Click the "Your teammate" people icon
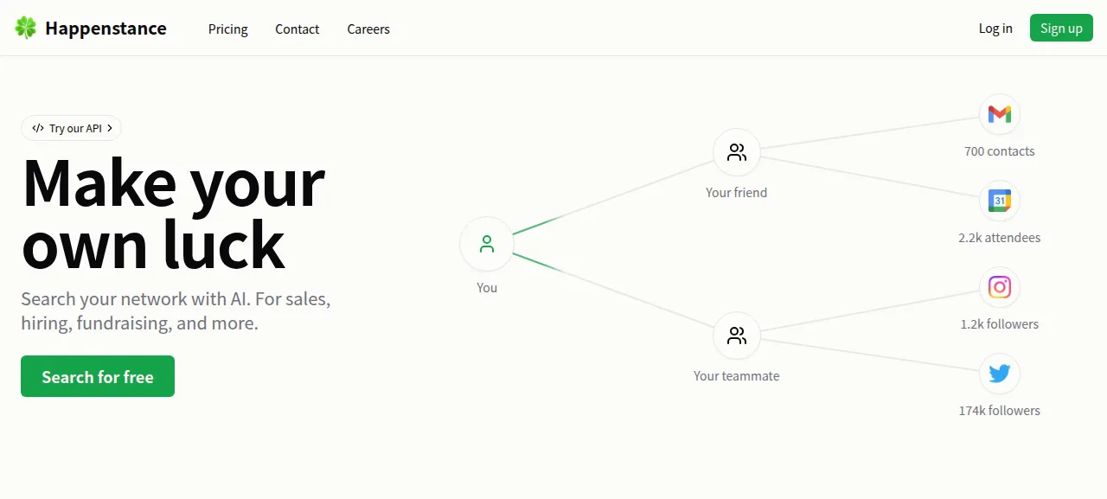1107x499 pixels. [737, 336]
